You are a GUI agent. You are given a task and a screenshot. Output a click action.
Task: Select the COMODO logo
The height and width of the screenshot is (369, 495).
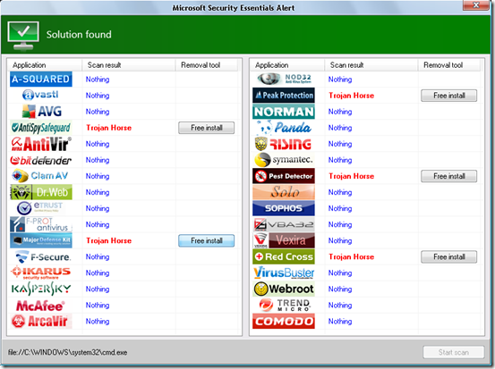point(284,321)
